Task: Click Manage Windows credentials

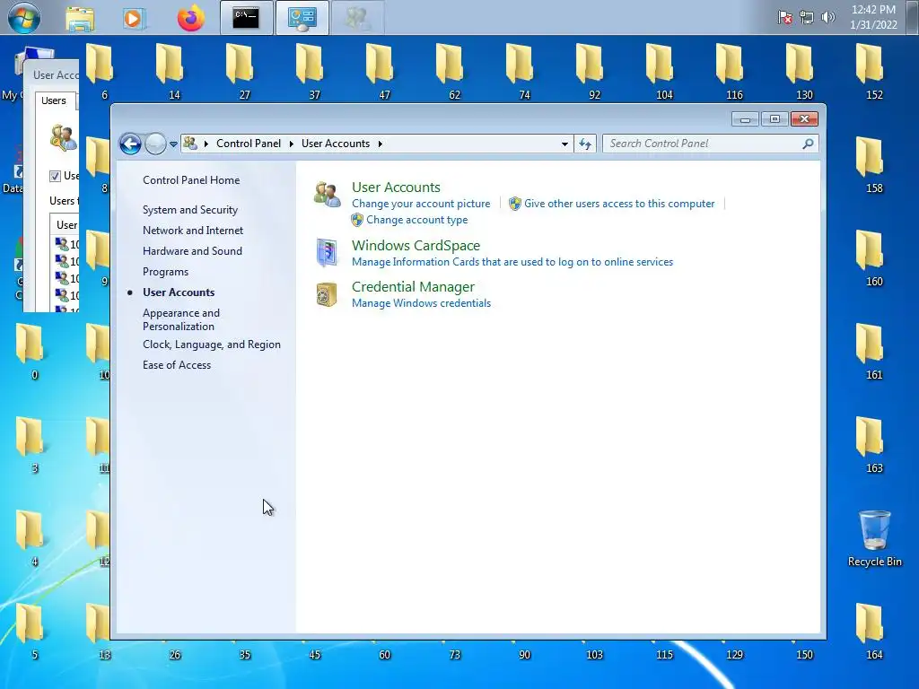Action: (422, 303)
